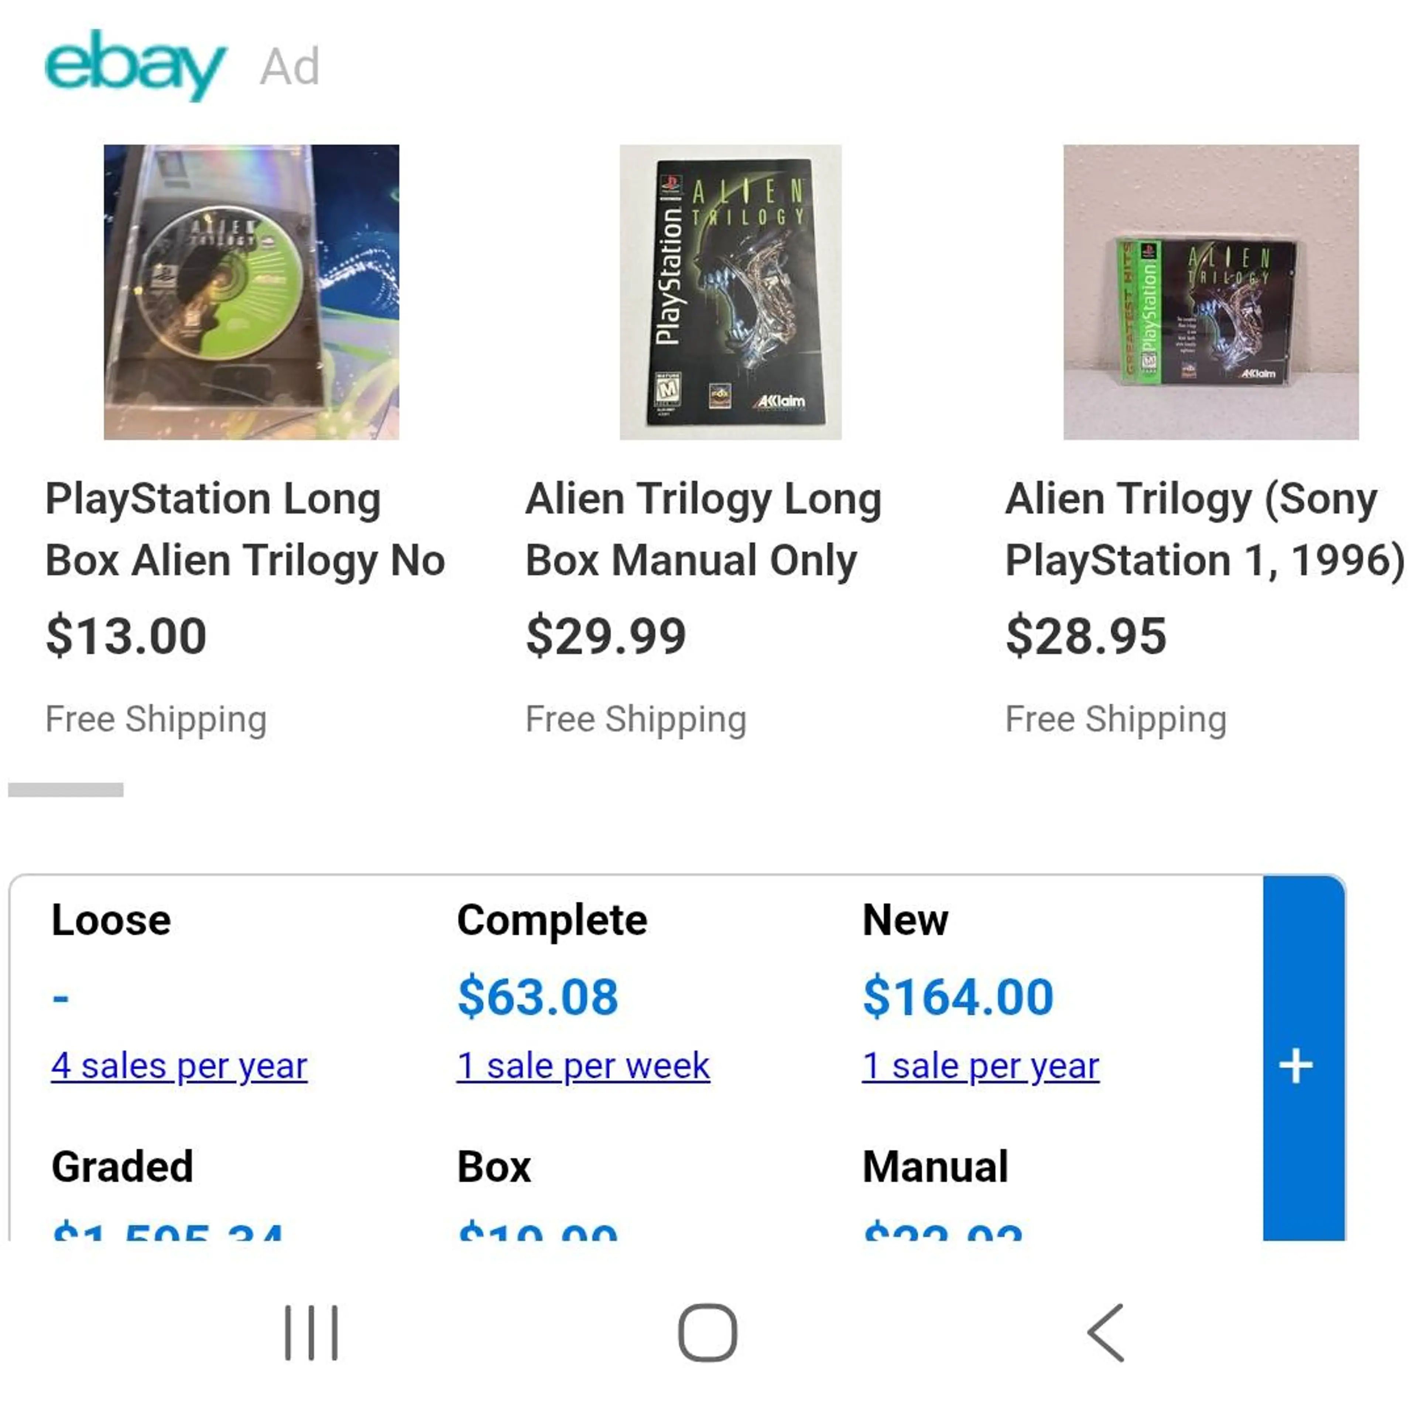Tap the Android home button
This screenshot has height=1418, width=1418.
pos(708,1332)
